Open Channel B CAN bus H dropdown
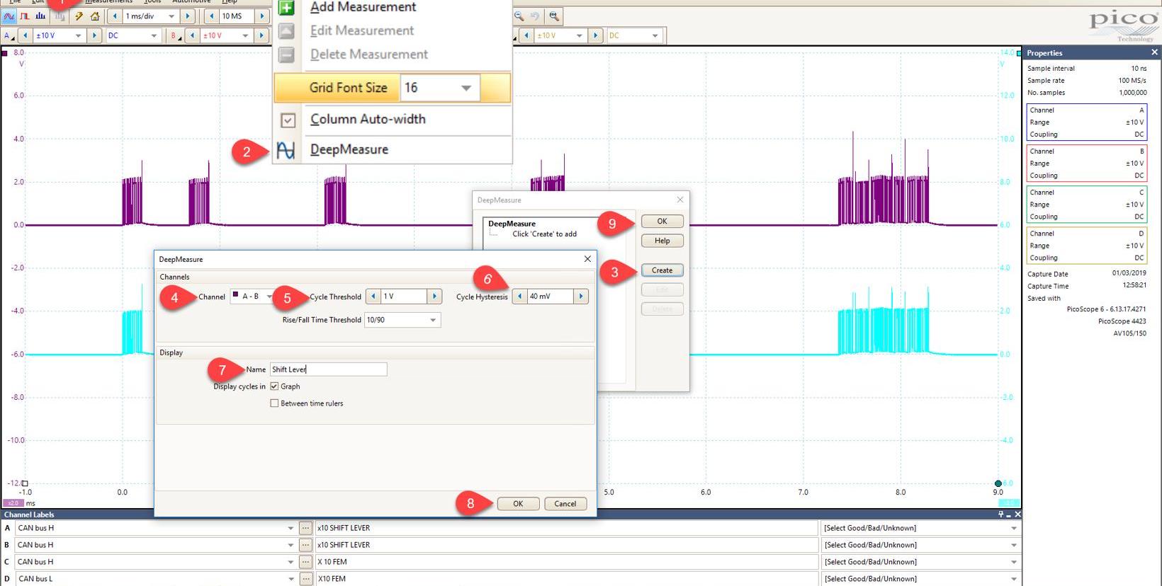Image resolution: width=1162 pixels, height=586 pixels. pyautogui.click(x=290, y=545)
